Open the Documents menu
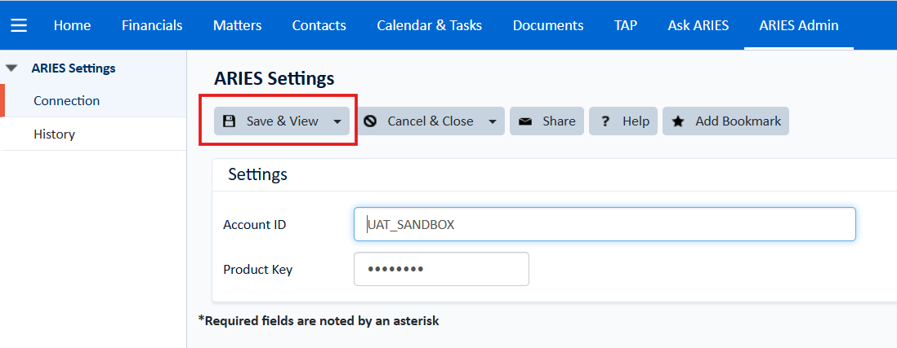Viewport: 897px width, 348px height. point(548,26)
